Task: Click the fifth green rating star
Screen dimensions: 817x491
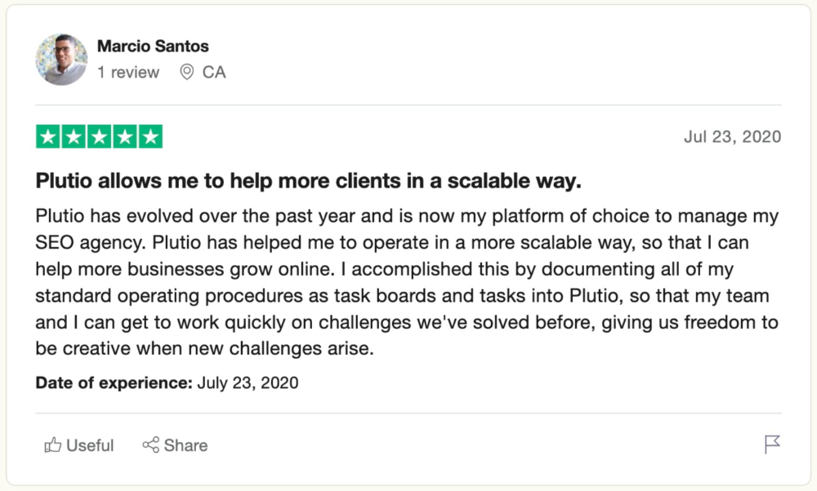Action: point(150,137)
